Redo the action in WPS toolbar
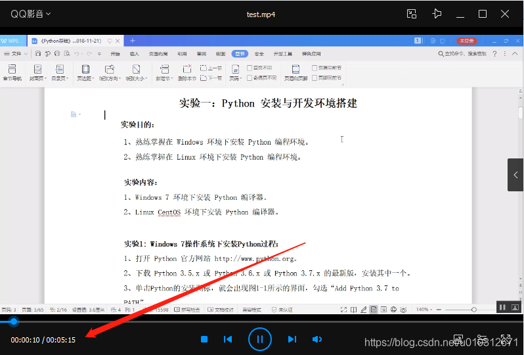Screen dimensions: 524x355 click(x=89, y=53)
